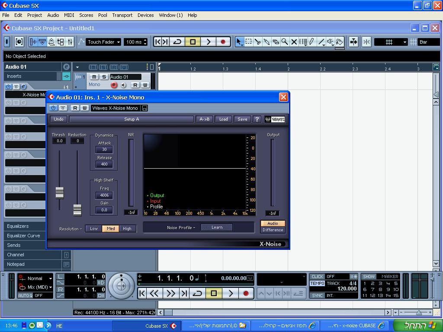Select the Play speaker tool
Viewport: 443px width, 332px height.
(330, 42)
